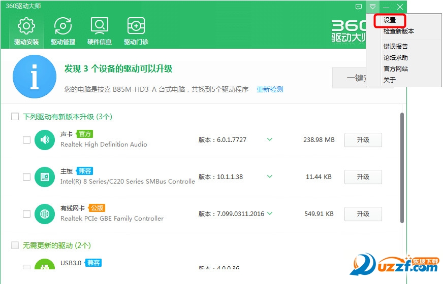
Task: Select 论坛求助 from the menu
Action: click(396, 58)
